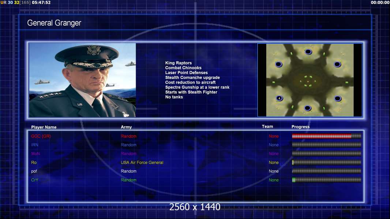Click None team in GGC (GR) row
390x219 pixels.
[x=274, y=136]
